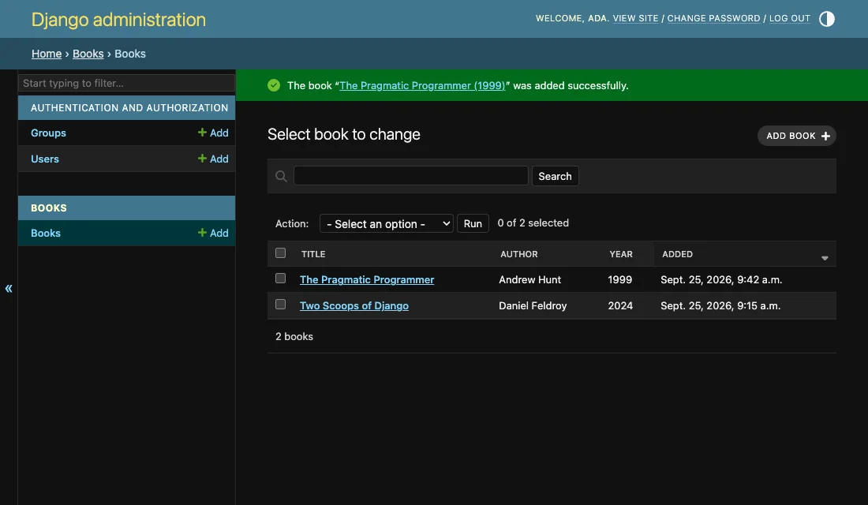Open The Pragmatic Programmer book link

click(367, 279)
